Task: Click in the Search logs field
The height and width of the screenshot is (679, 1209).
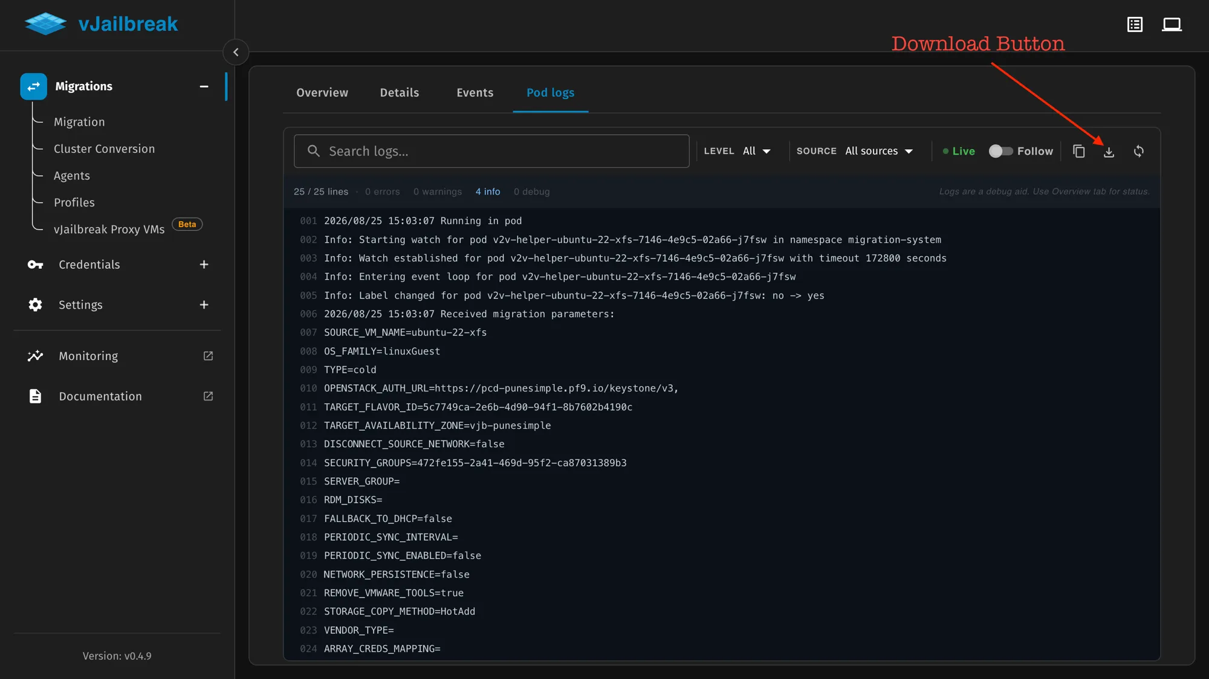Action: pos(491,151)
